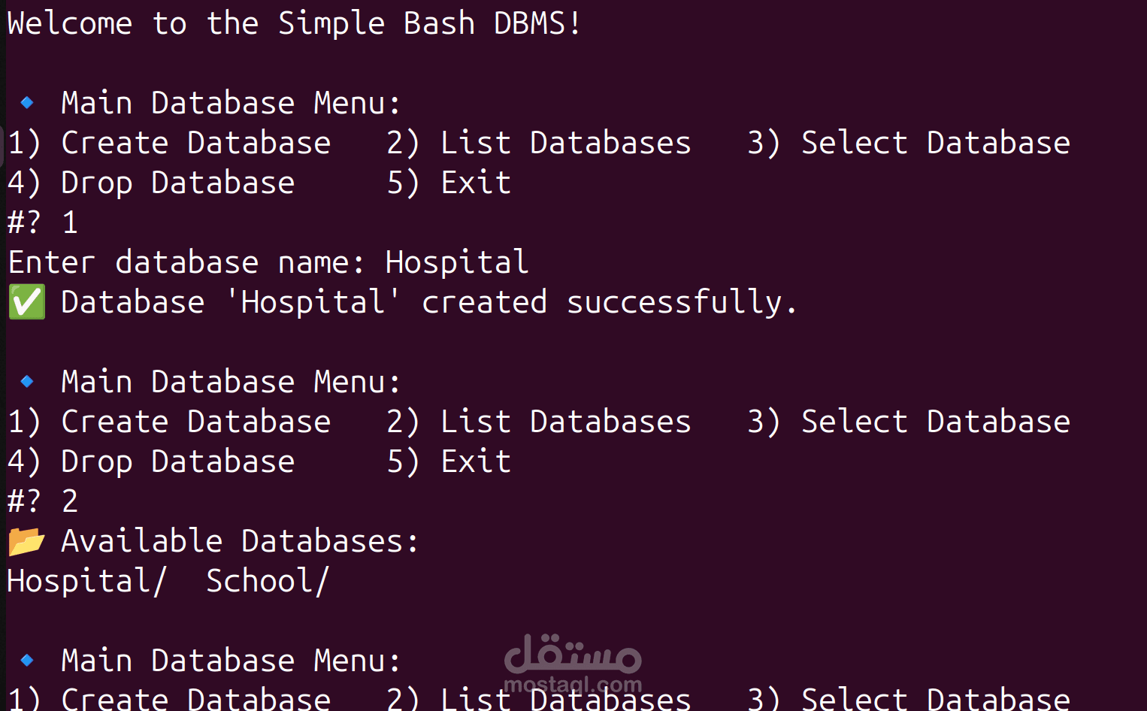Viewport: 1147px width, 711px height.
Task: Click the 'Welcome to the Simple Bash DBMS!' header
Action: point(294,23)
